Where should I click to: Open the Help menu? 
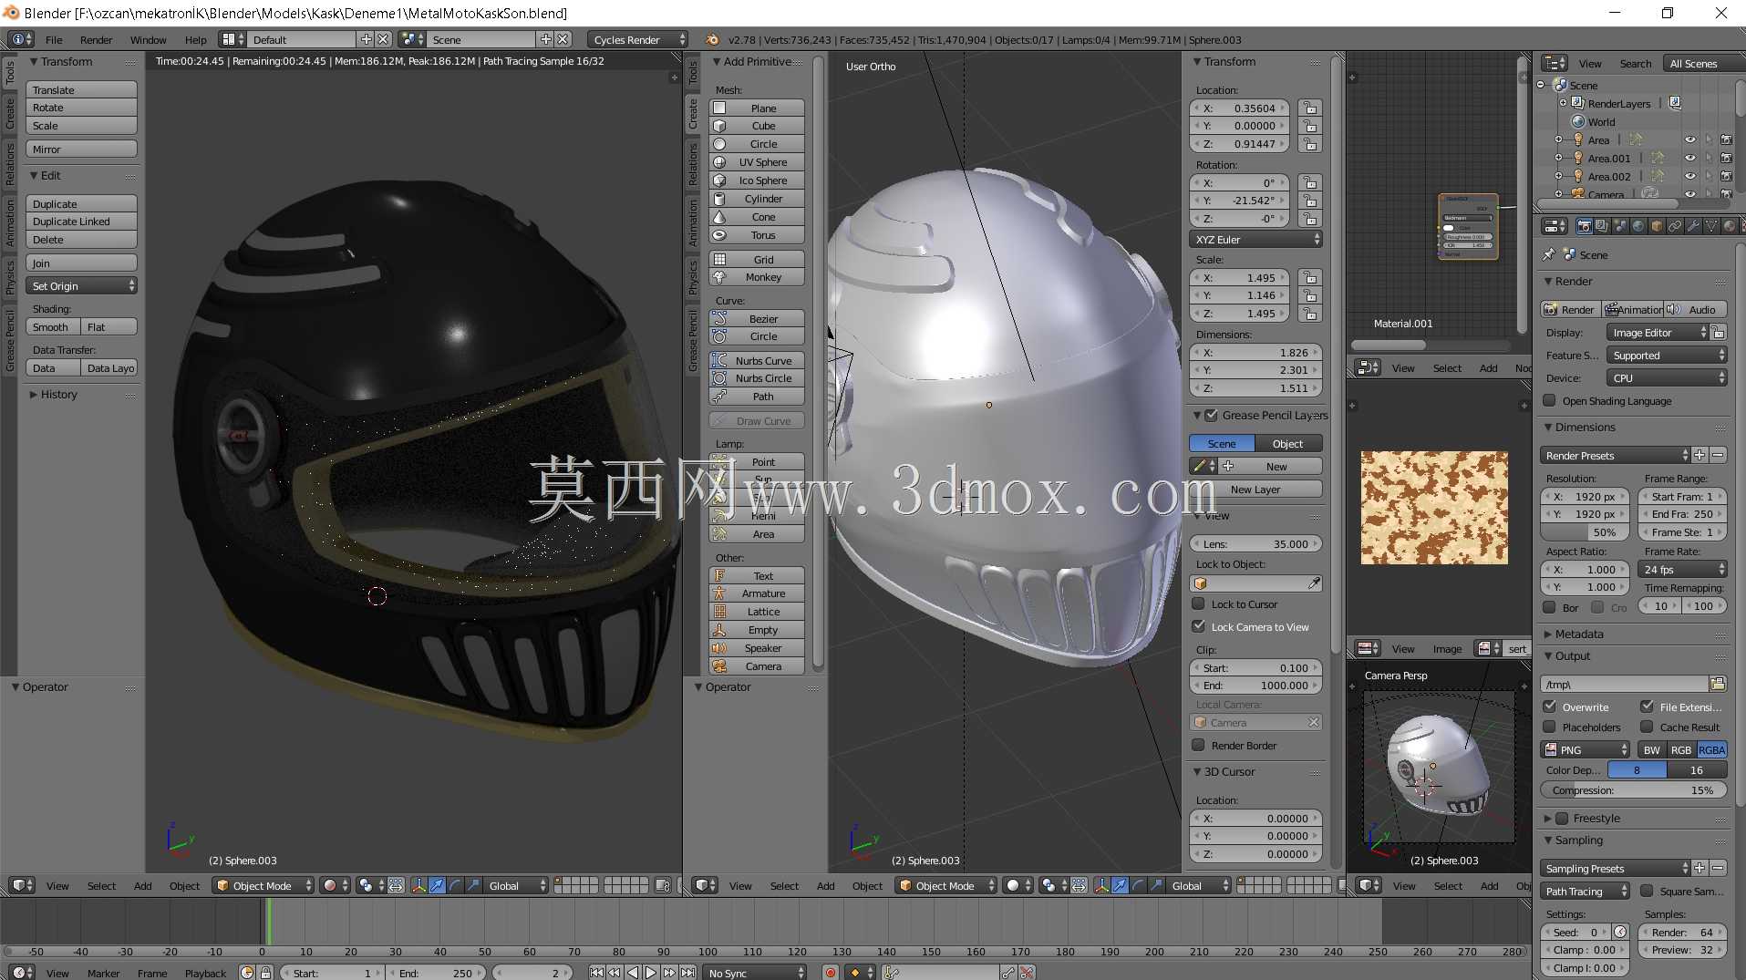coord(195,39)
